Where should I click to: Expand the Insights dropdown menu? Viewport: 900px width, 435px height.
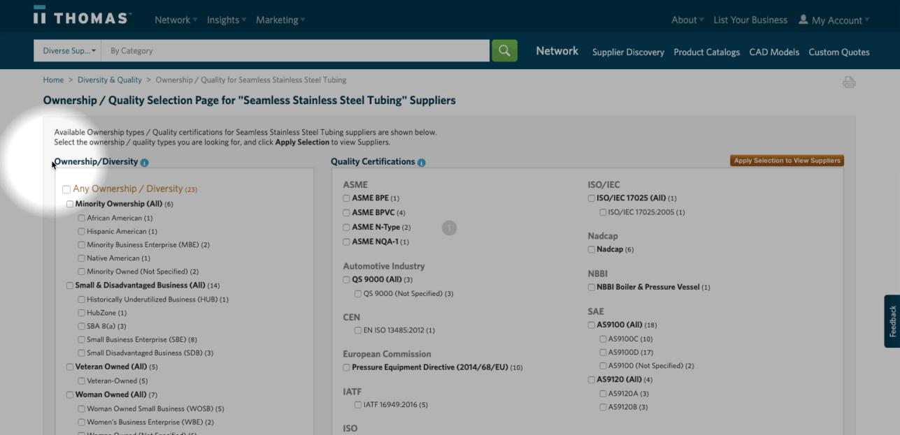tap(226, 20)
